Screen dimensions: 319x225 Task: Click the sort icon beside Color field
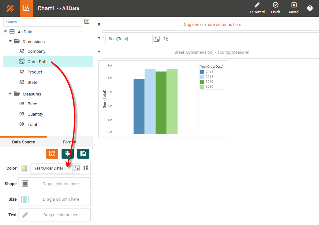pos(86,168)
